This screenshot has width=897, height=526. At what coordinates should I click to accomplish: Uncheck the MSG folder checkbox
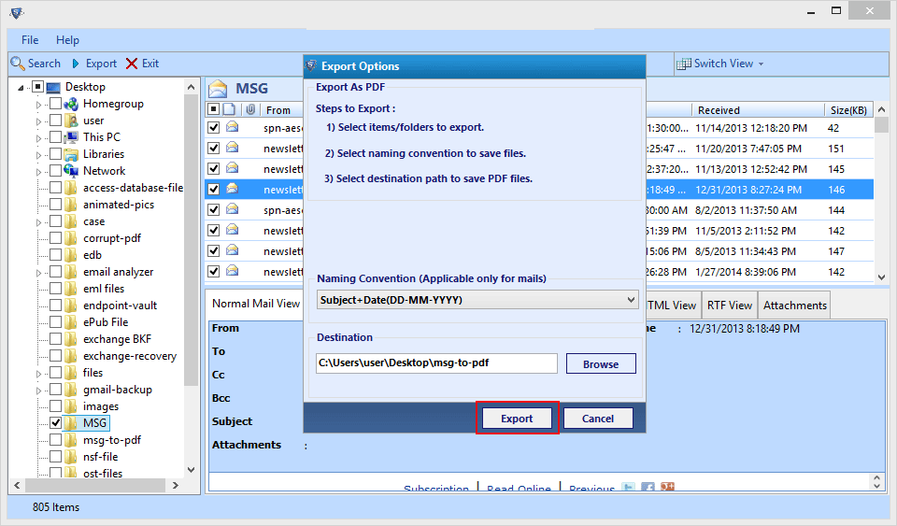point(55,423)
